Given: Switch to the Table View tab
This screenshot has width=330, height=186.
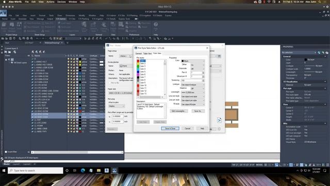Looking at the screenshot, I should click(147, 53).
